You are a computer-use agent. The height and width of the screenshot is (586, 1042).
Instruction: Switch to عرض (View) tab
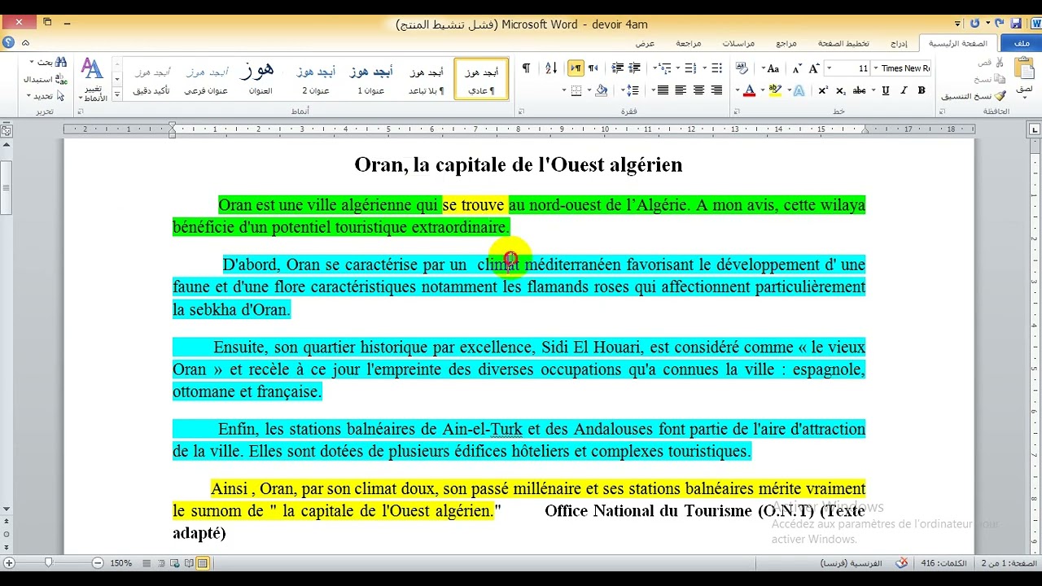pos(645,43)
